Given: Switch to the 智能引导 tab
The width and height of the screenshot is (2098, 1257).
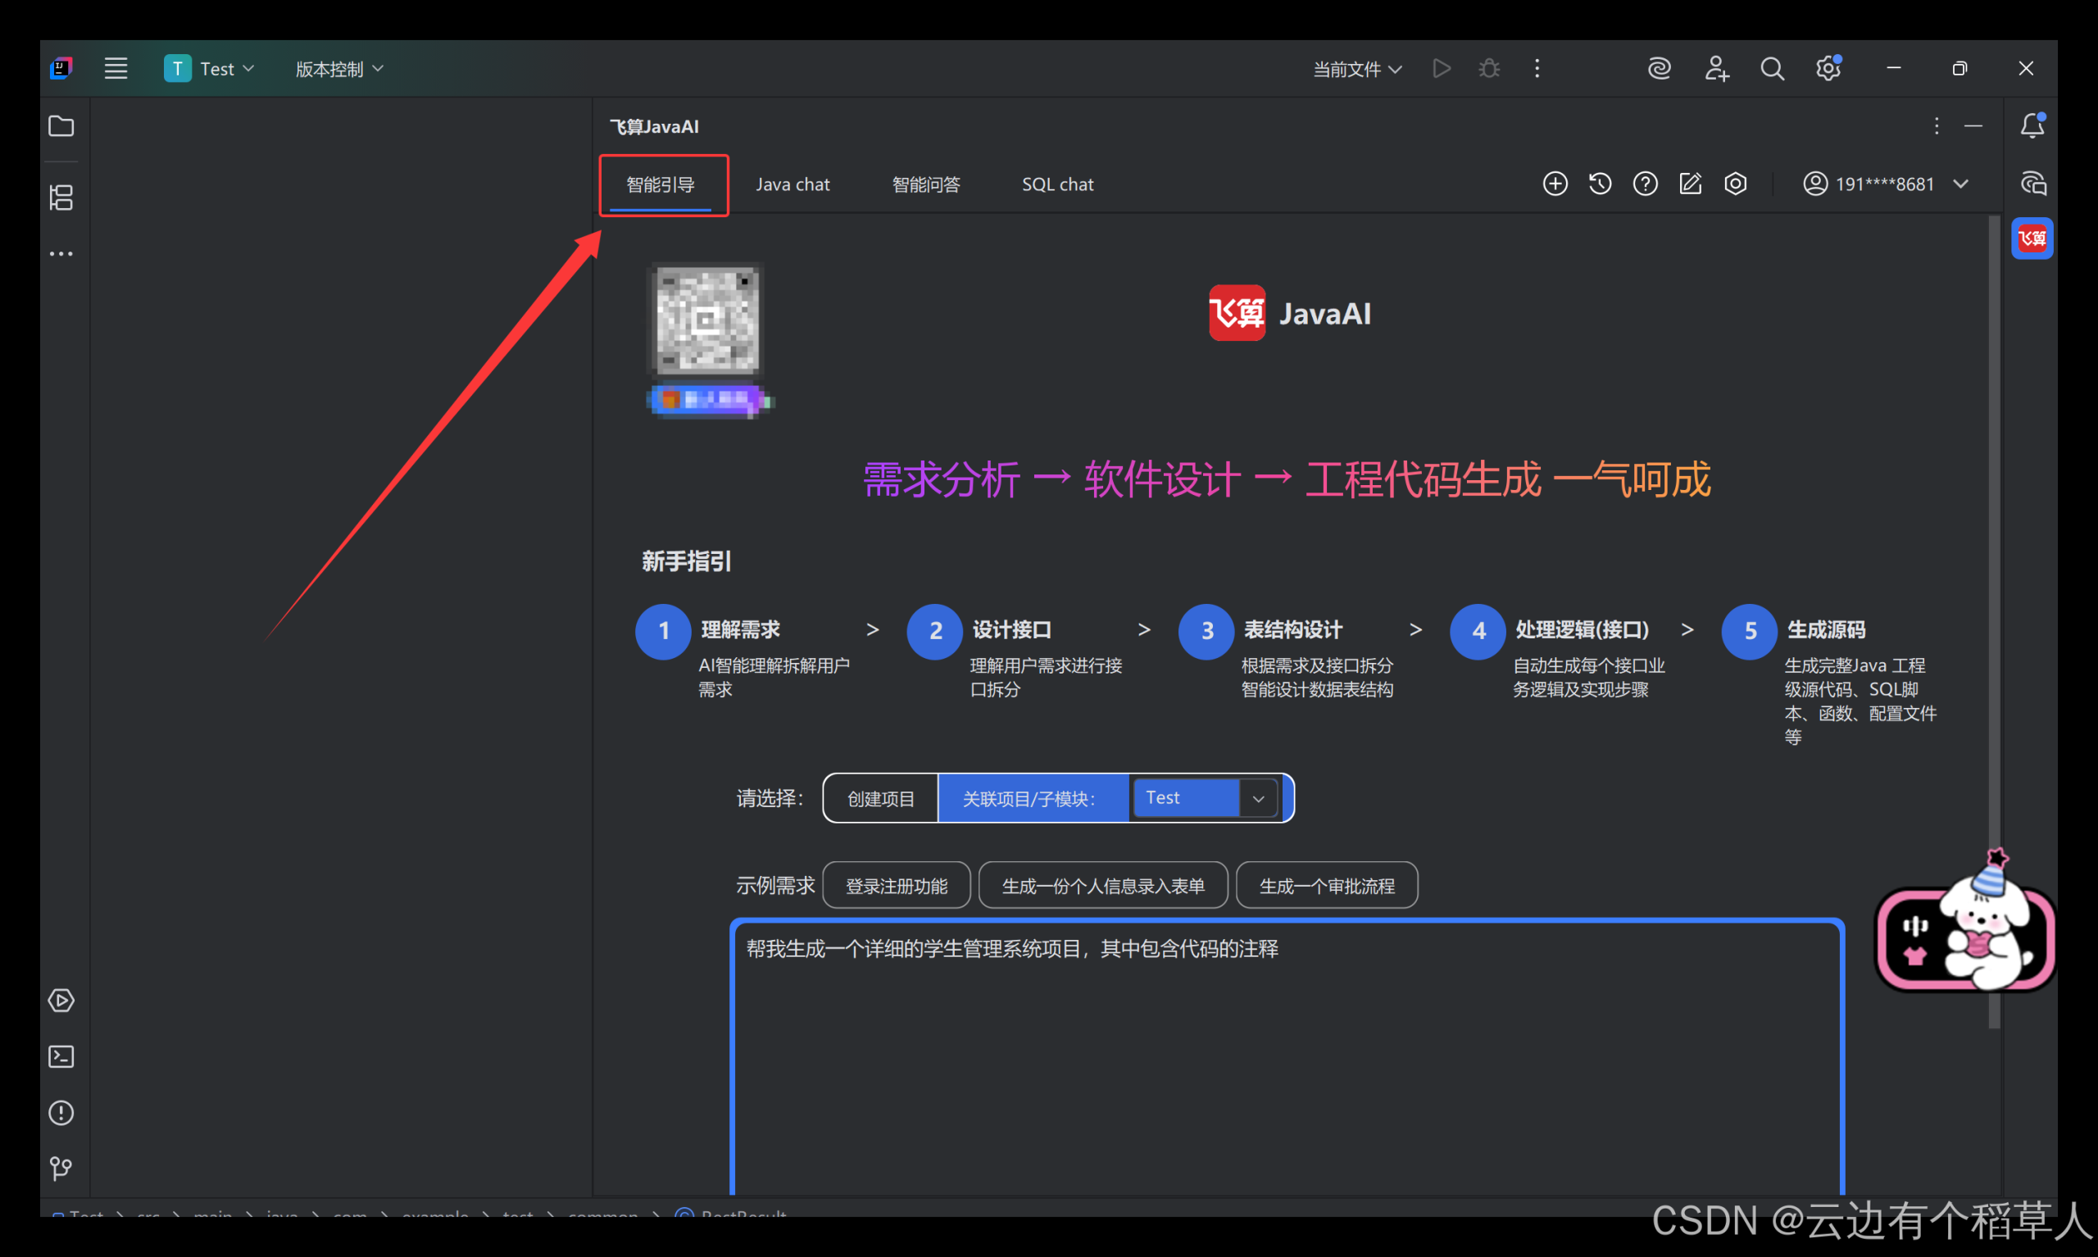Looking at the screenshot, I should pos(661,184).
